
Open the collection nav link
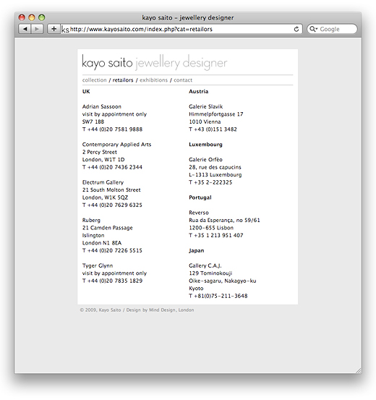pyautogui.click(x=95, y=80)
